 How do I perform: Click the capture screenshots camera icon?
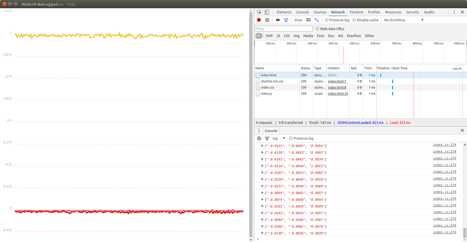[x=278, y=20]
